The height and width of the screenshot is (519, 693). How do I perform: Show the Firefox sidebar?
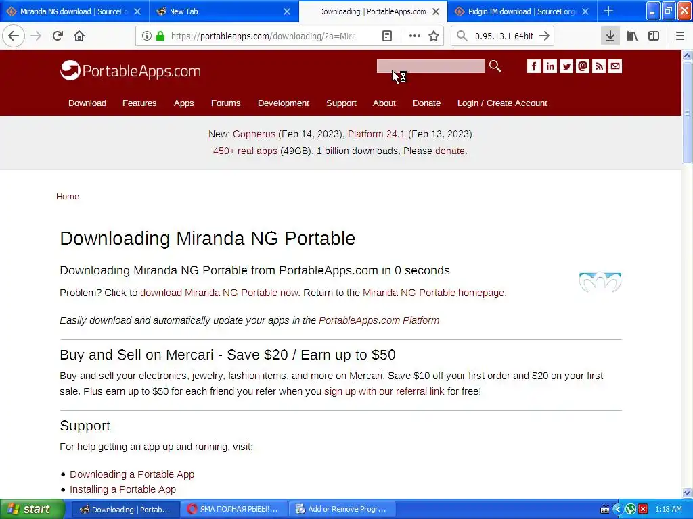(x=654, y=36)
